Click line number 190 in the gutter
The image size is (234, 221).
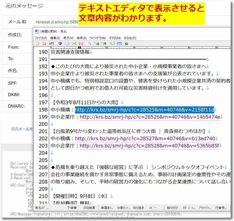43,52
